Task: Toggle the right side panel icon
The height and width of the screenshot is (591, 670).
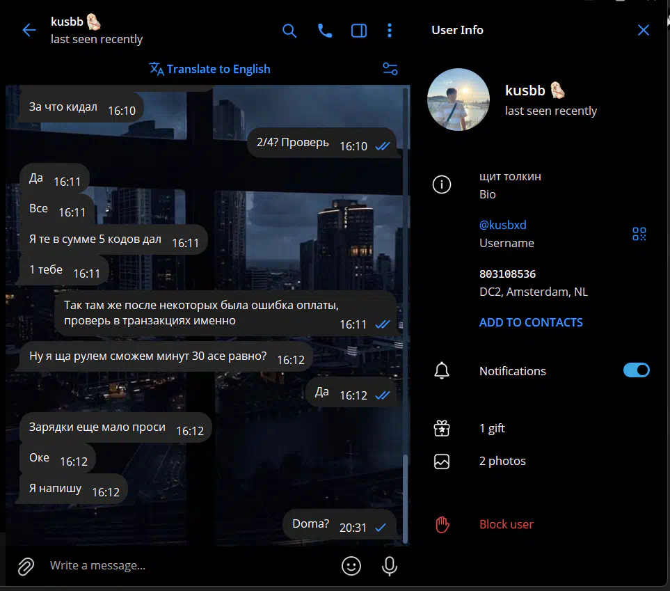Action: 359,31
